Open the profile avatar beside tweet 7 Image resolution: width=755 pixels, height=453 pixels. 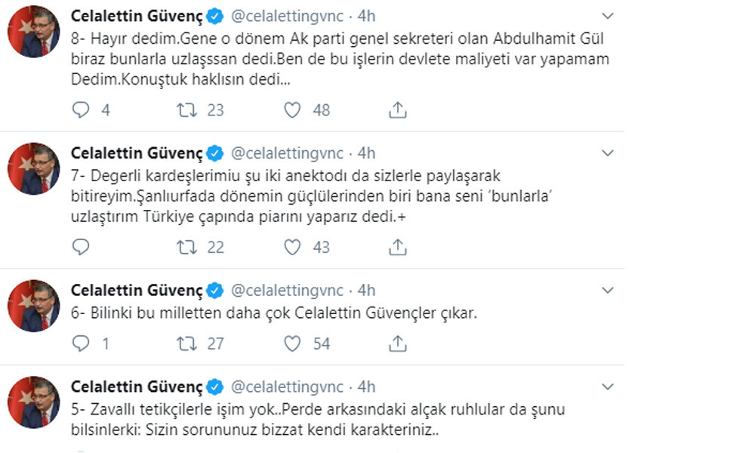coord(33,168)
